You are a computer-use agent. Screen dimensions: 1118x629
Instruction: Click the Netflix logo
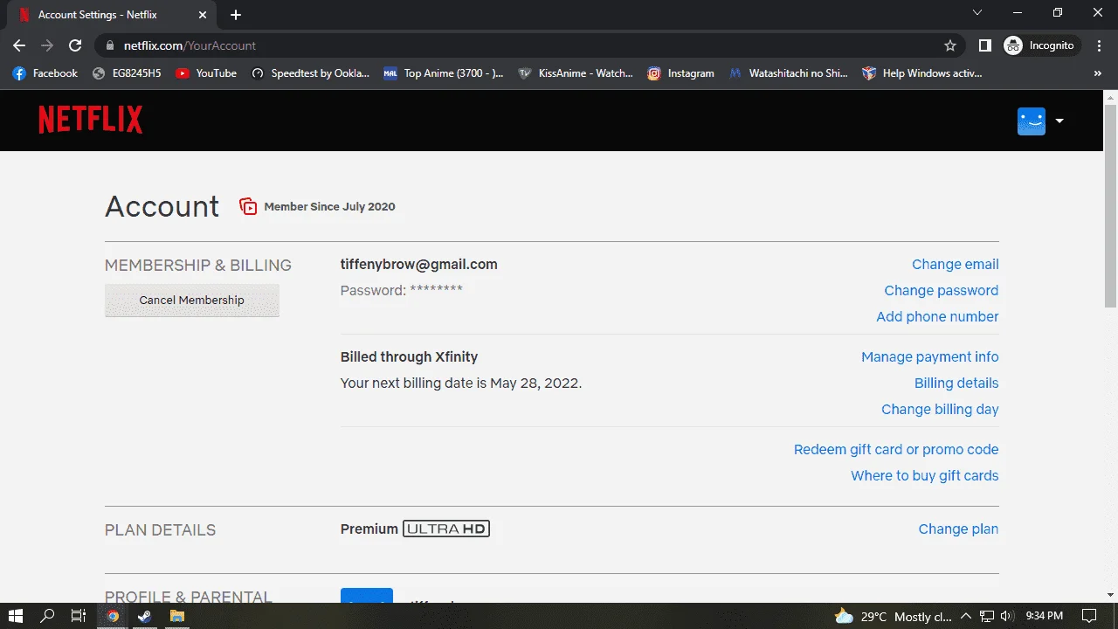click(90, 120)
